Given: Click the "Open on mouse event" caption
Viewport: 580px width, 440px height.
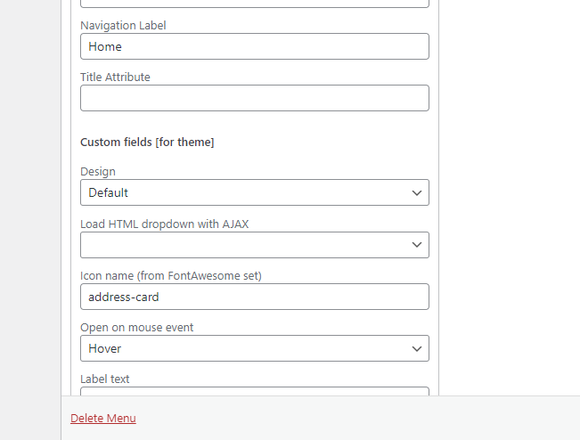Looking at the screenshot, I should pyautogui.click(x=136, y=327).
